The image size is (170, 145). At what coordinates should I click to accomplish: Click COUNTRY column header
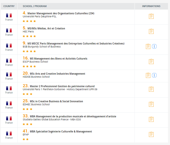pyautogui.click(x=9, y=6)
